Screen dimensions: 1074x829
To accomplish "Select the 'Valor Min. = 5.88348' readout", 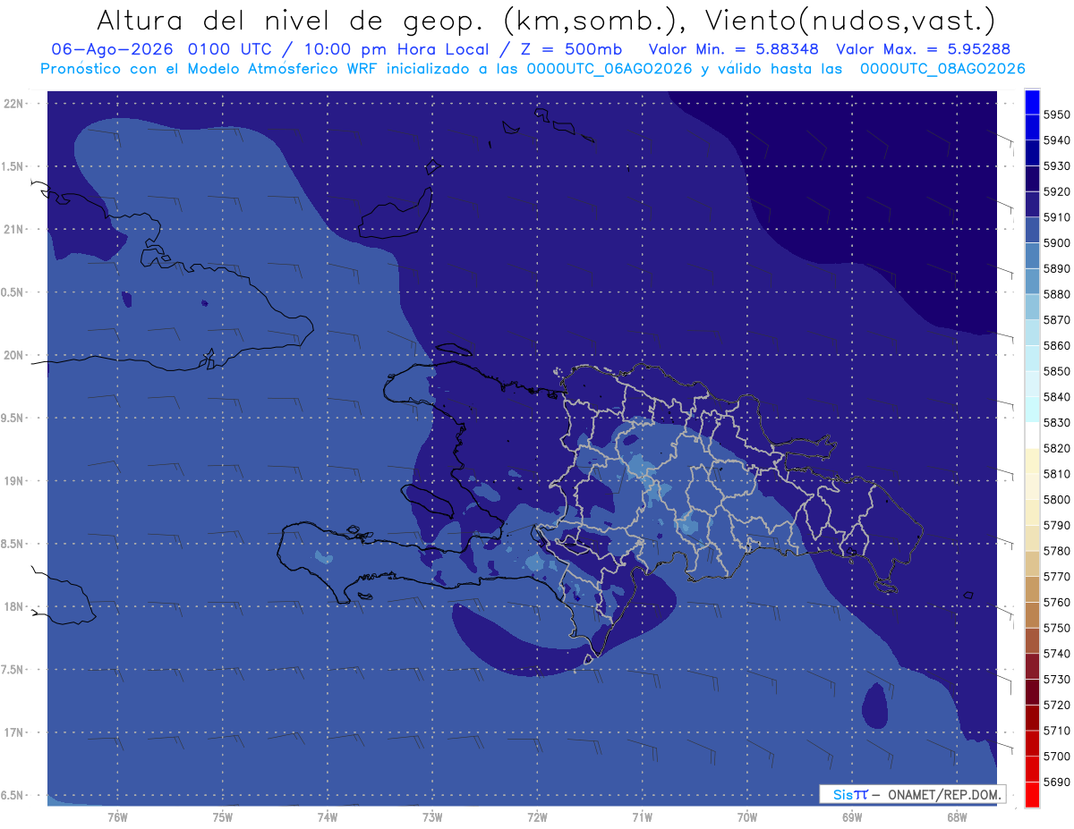I will [x=734, y=49].
